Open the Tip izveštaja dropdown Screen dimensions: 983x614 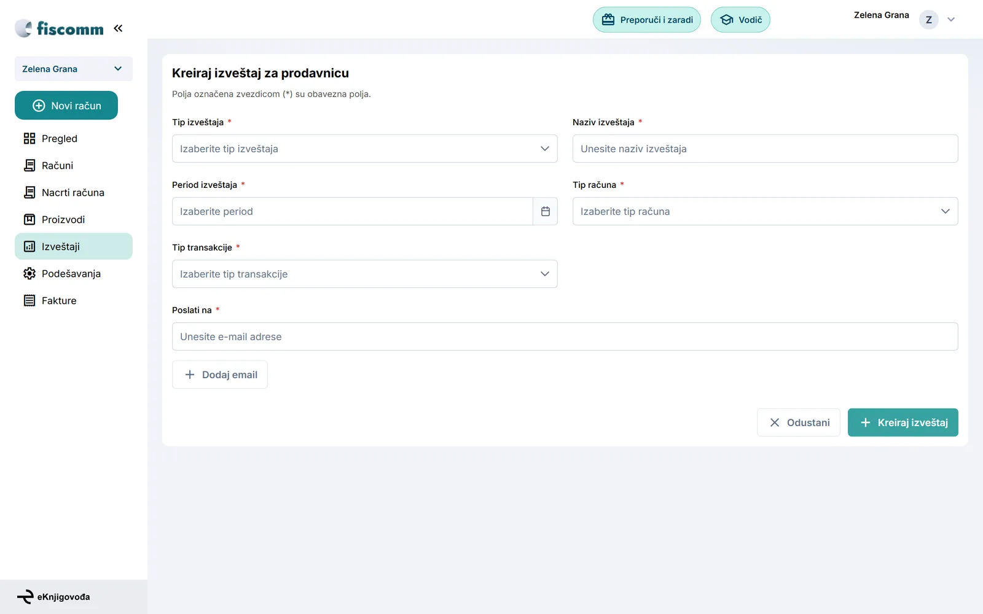point(365,149)
